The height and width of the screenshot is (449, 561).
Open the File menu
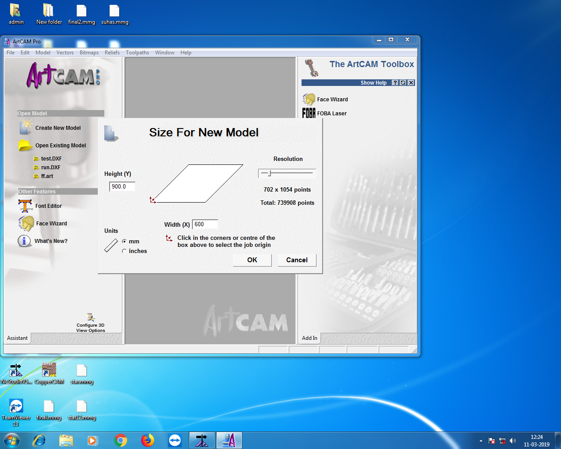coord(11,53)
